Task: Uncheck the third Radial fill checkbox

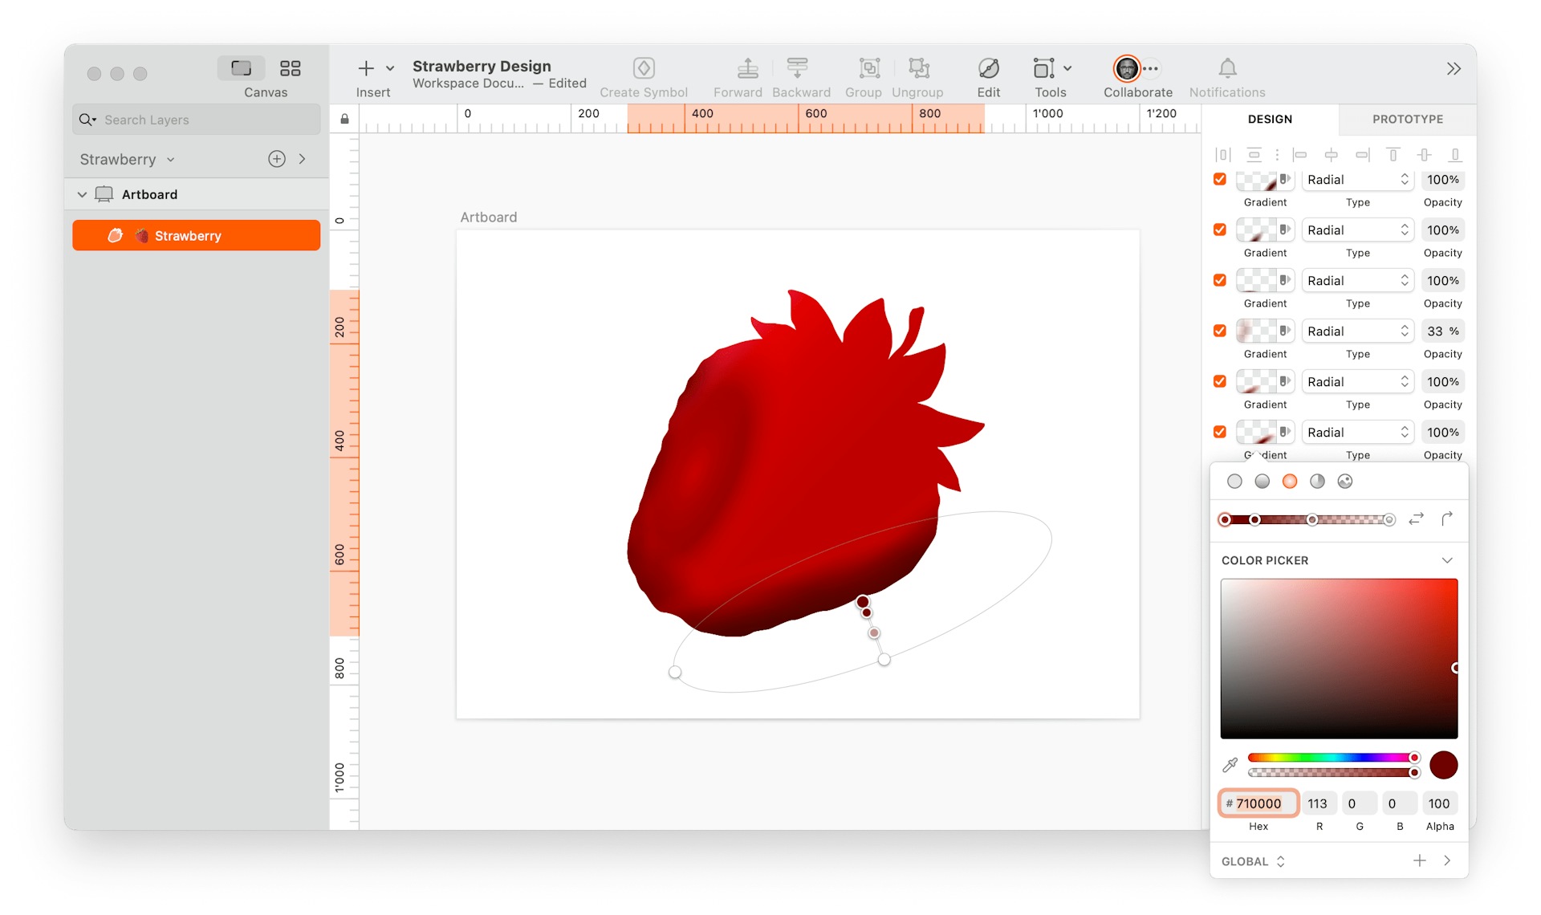Action: click(x=1220, y=280)
